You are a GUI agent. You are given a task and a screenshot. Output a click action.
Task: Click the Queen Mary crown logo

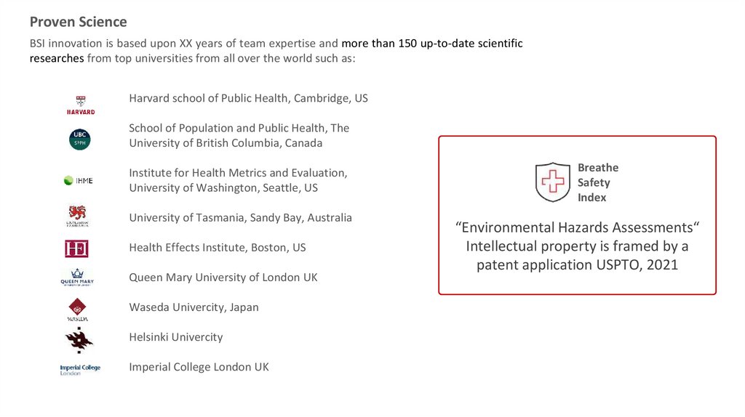76,278
